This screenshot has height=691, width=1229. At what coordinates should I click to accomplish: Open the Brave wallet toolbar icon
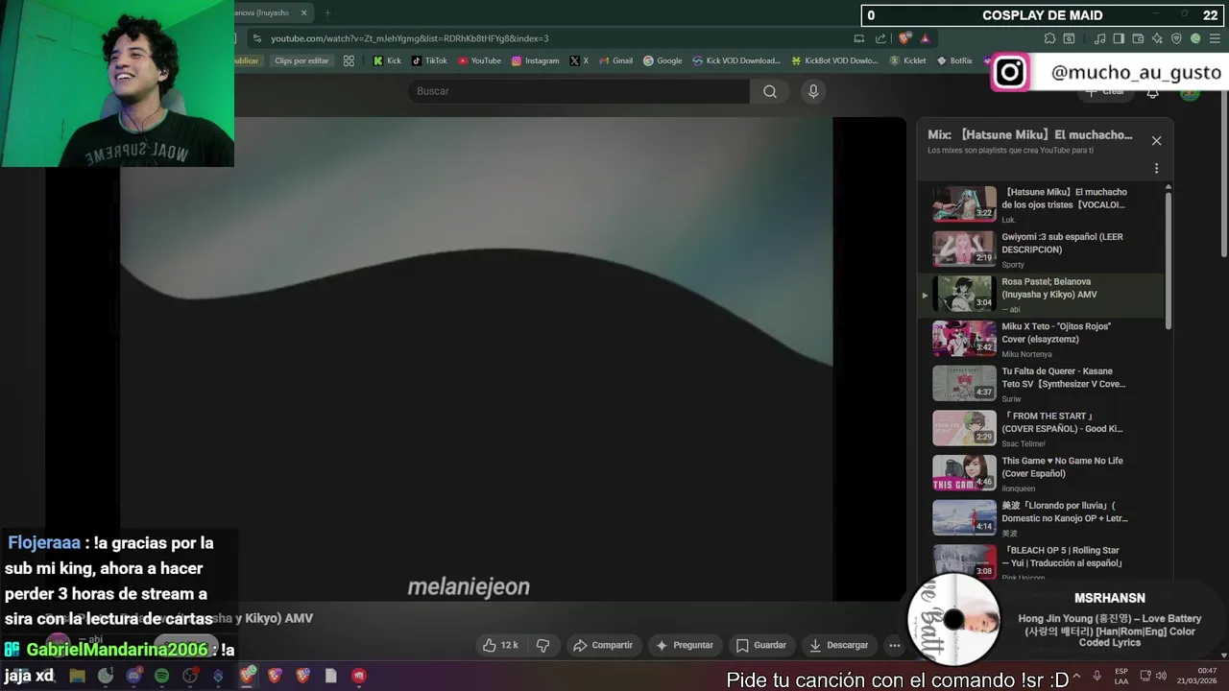(x=1138, y=38)
